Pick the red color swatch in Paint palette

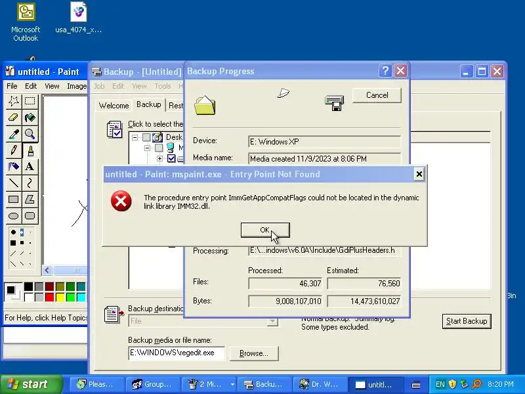(x=50, y=297)
